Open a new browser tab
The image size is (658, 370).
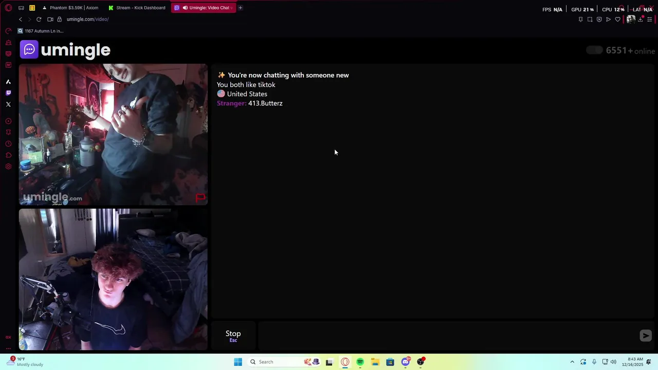coord(240,8)
